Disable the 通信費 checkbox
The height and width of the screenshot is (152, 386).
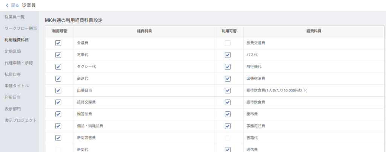(227, 149)
